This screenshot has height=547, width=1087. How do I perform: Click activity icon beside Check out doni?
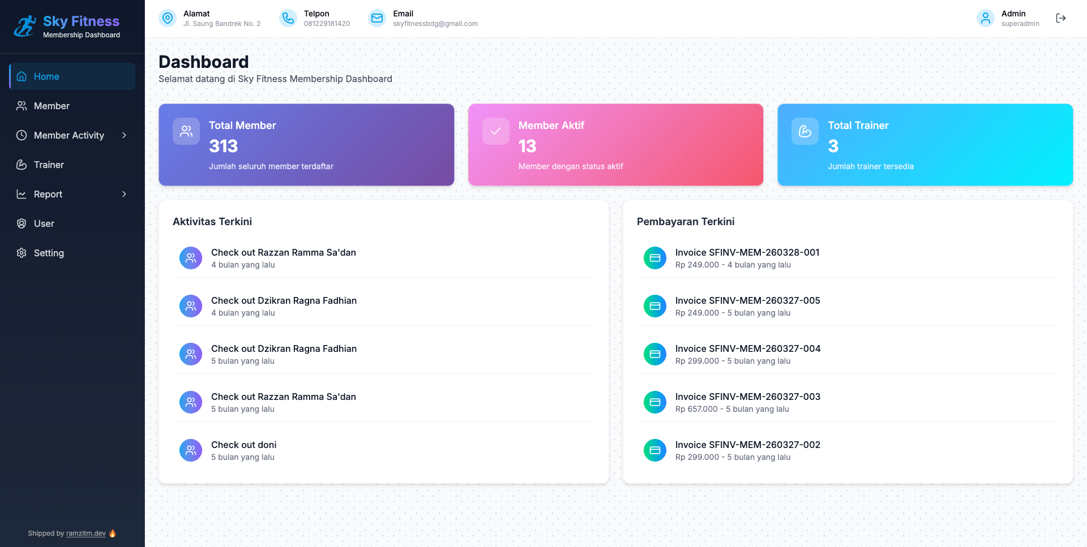[x=191, y=450]
